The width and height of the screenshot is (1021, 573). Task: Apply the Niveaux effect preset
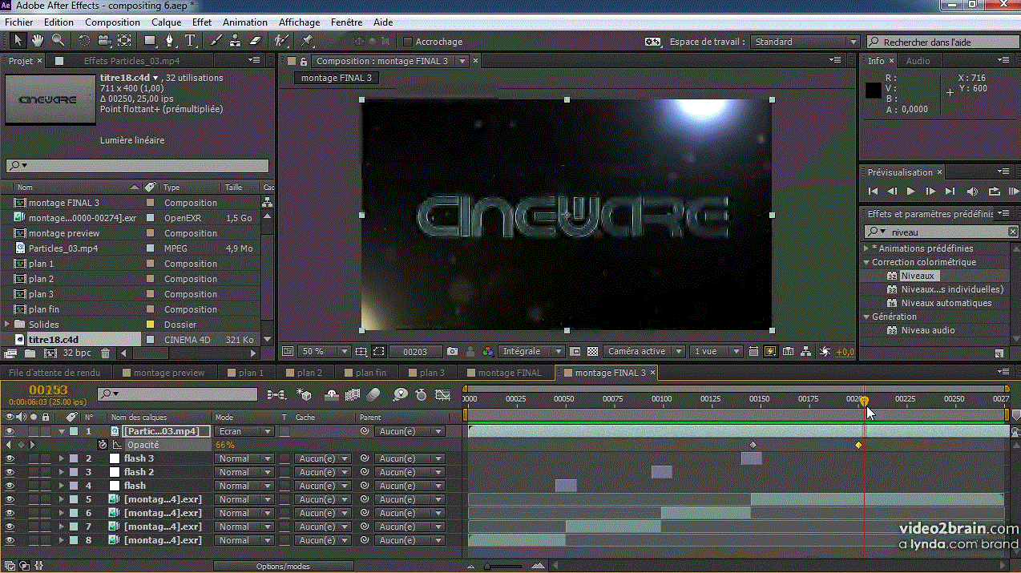pos(917,276)
